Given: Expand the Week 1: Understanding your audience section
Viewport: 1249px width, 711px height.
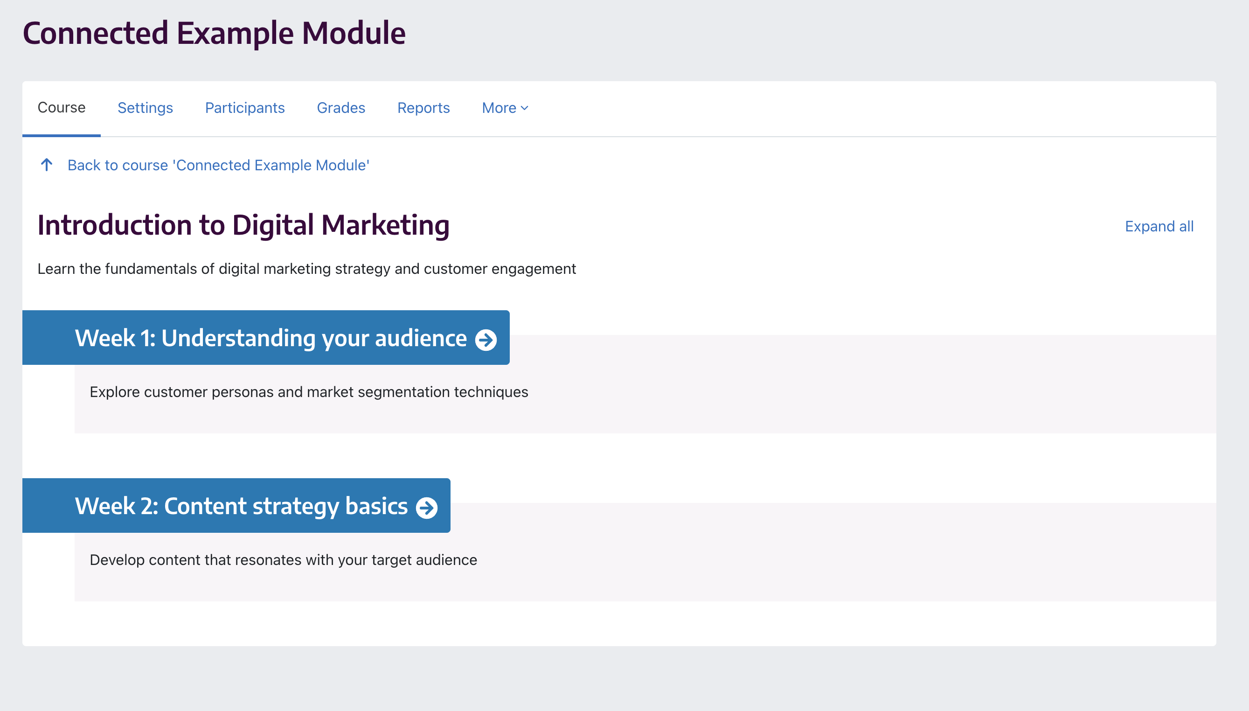Looking at the screenshot, I should pos(270,337).
